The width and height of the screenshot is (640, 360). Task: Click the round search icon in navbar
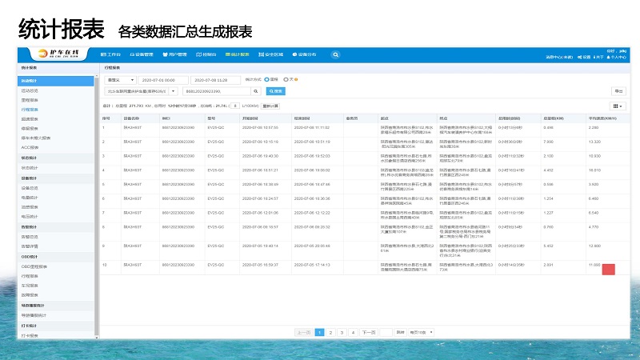(x=334, y=54)
